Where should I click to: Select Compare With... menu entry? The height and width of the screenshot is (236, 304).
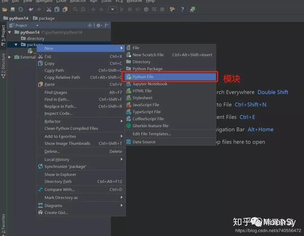click(x=81, y=189)
